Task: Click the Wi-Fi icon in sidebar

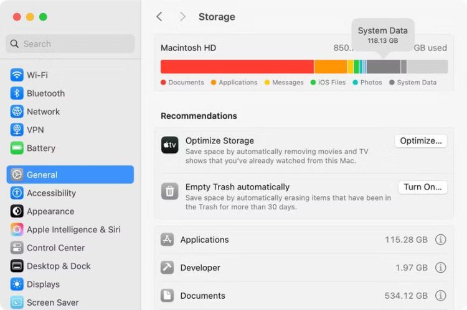Action: [x=17, y=75]
